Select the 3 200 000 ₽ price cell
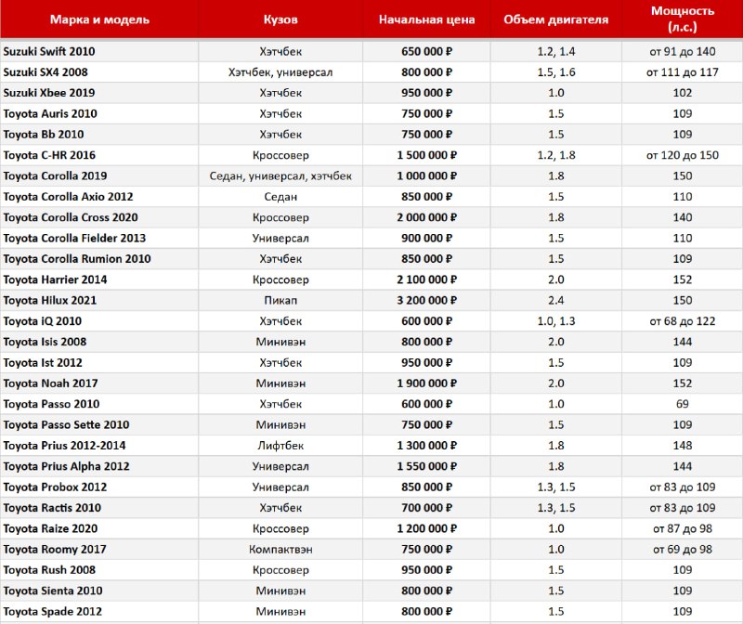743x624 pixels. click(426, 300)
